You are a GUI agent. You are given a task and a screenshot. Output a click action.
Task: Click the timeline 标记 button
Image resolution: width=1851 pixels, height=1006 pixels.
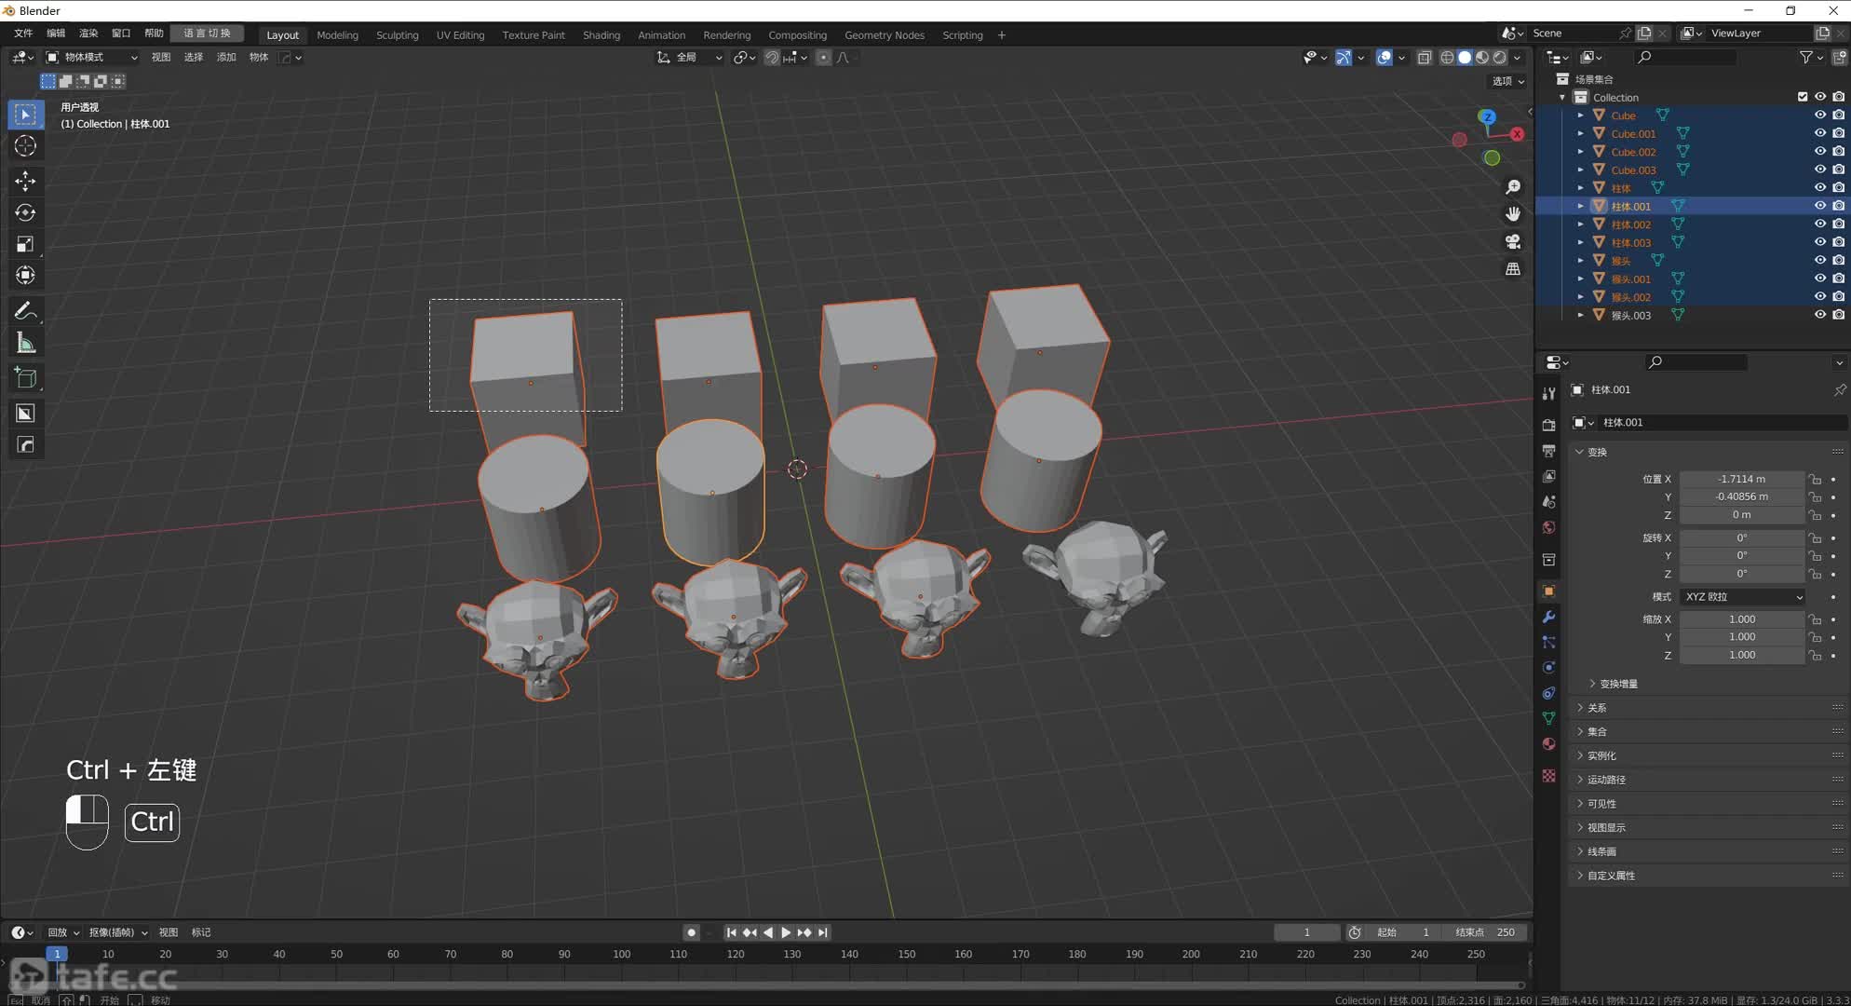pyautogui.click(x=201, y=932)
